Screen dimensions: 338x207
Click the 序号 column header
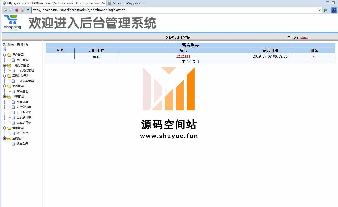tap(60, 51)
